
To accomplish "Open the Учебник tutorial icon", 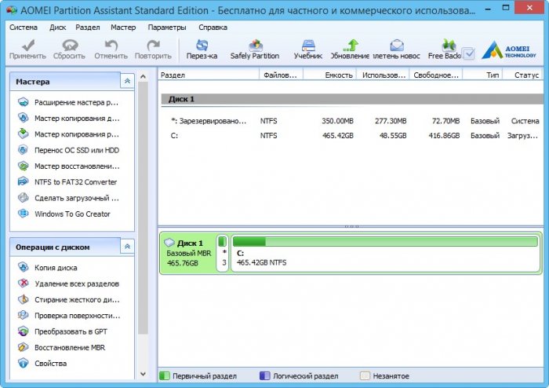I will click(x=307, y=49).
